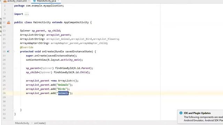
Task: Click the arrayList_Animal variable
Action: (58, 39)
